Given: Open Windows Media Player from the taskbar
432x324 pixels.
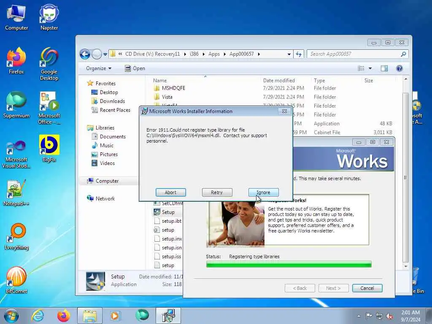Looking at the screenshot, I should point(115,316).
